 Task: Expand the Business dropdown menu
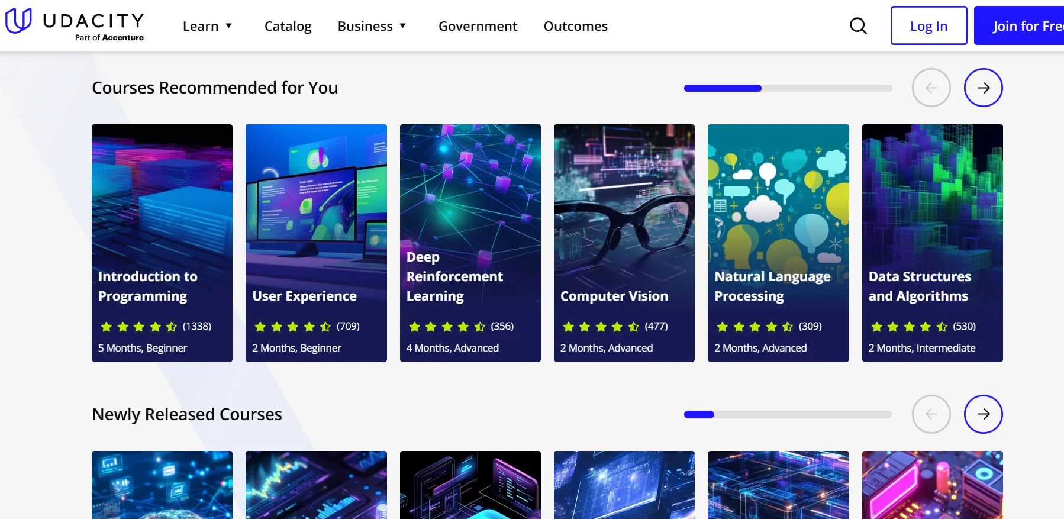point(372,26)
